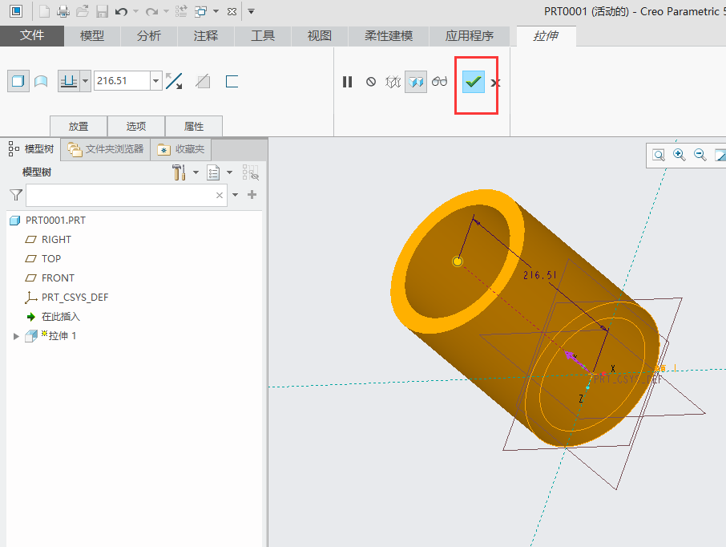Screen dimensions: 726x547
Task: Select the glasses preview icon
Action: click(x=439, y=82)
